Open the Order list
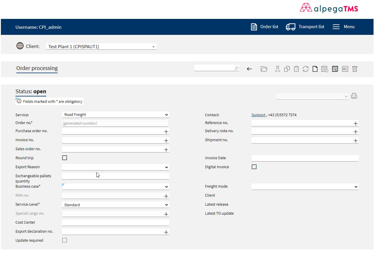 click(264, 26)
